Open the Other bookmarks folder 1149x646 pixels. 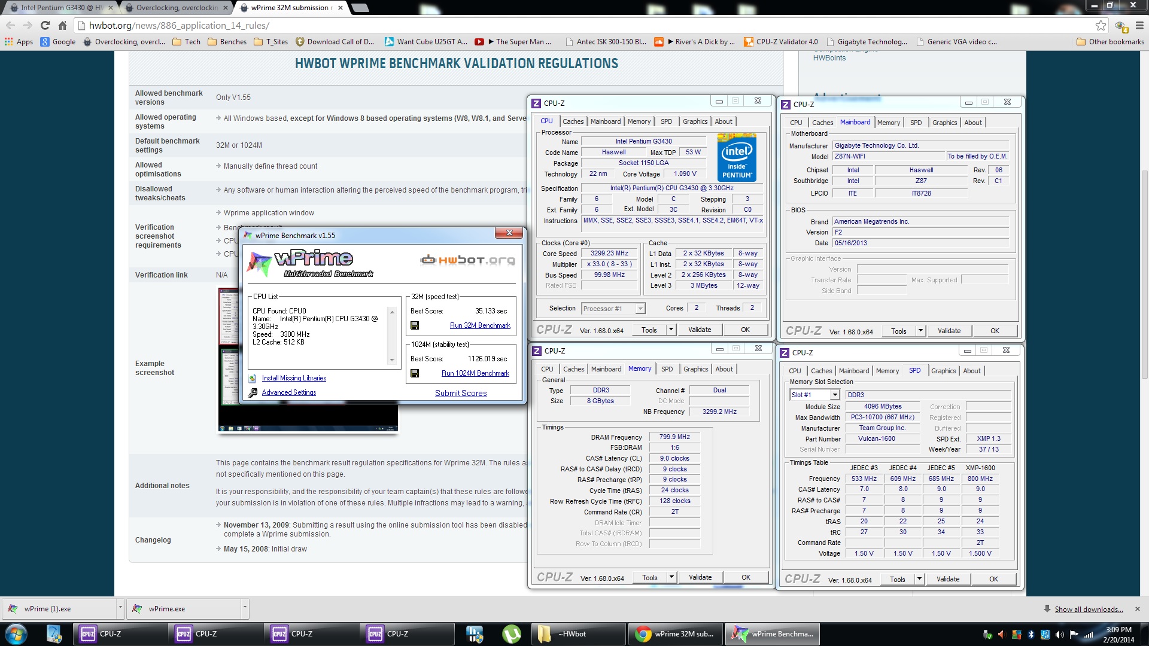click(x=1110, y=42)
